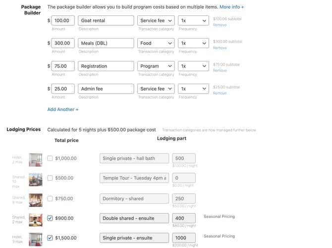Screen dimensions: 332x248
Task: Click the Add Another + link
Action: [x=63, y=109]
